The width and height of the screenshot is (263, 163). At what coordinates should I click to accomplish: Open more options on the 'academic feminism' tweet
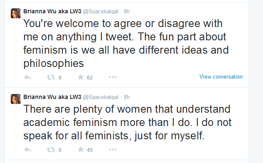point(113,150)
